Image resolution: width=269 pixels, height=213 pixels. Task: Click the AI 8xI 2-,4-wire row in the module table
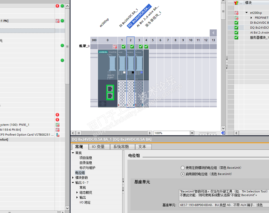[x=259, y=33]
